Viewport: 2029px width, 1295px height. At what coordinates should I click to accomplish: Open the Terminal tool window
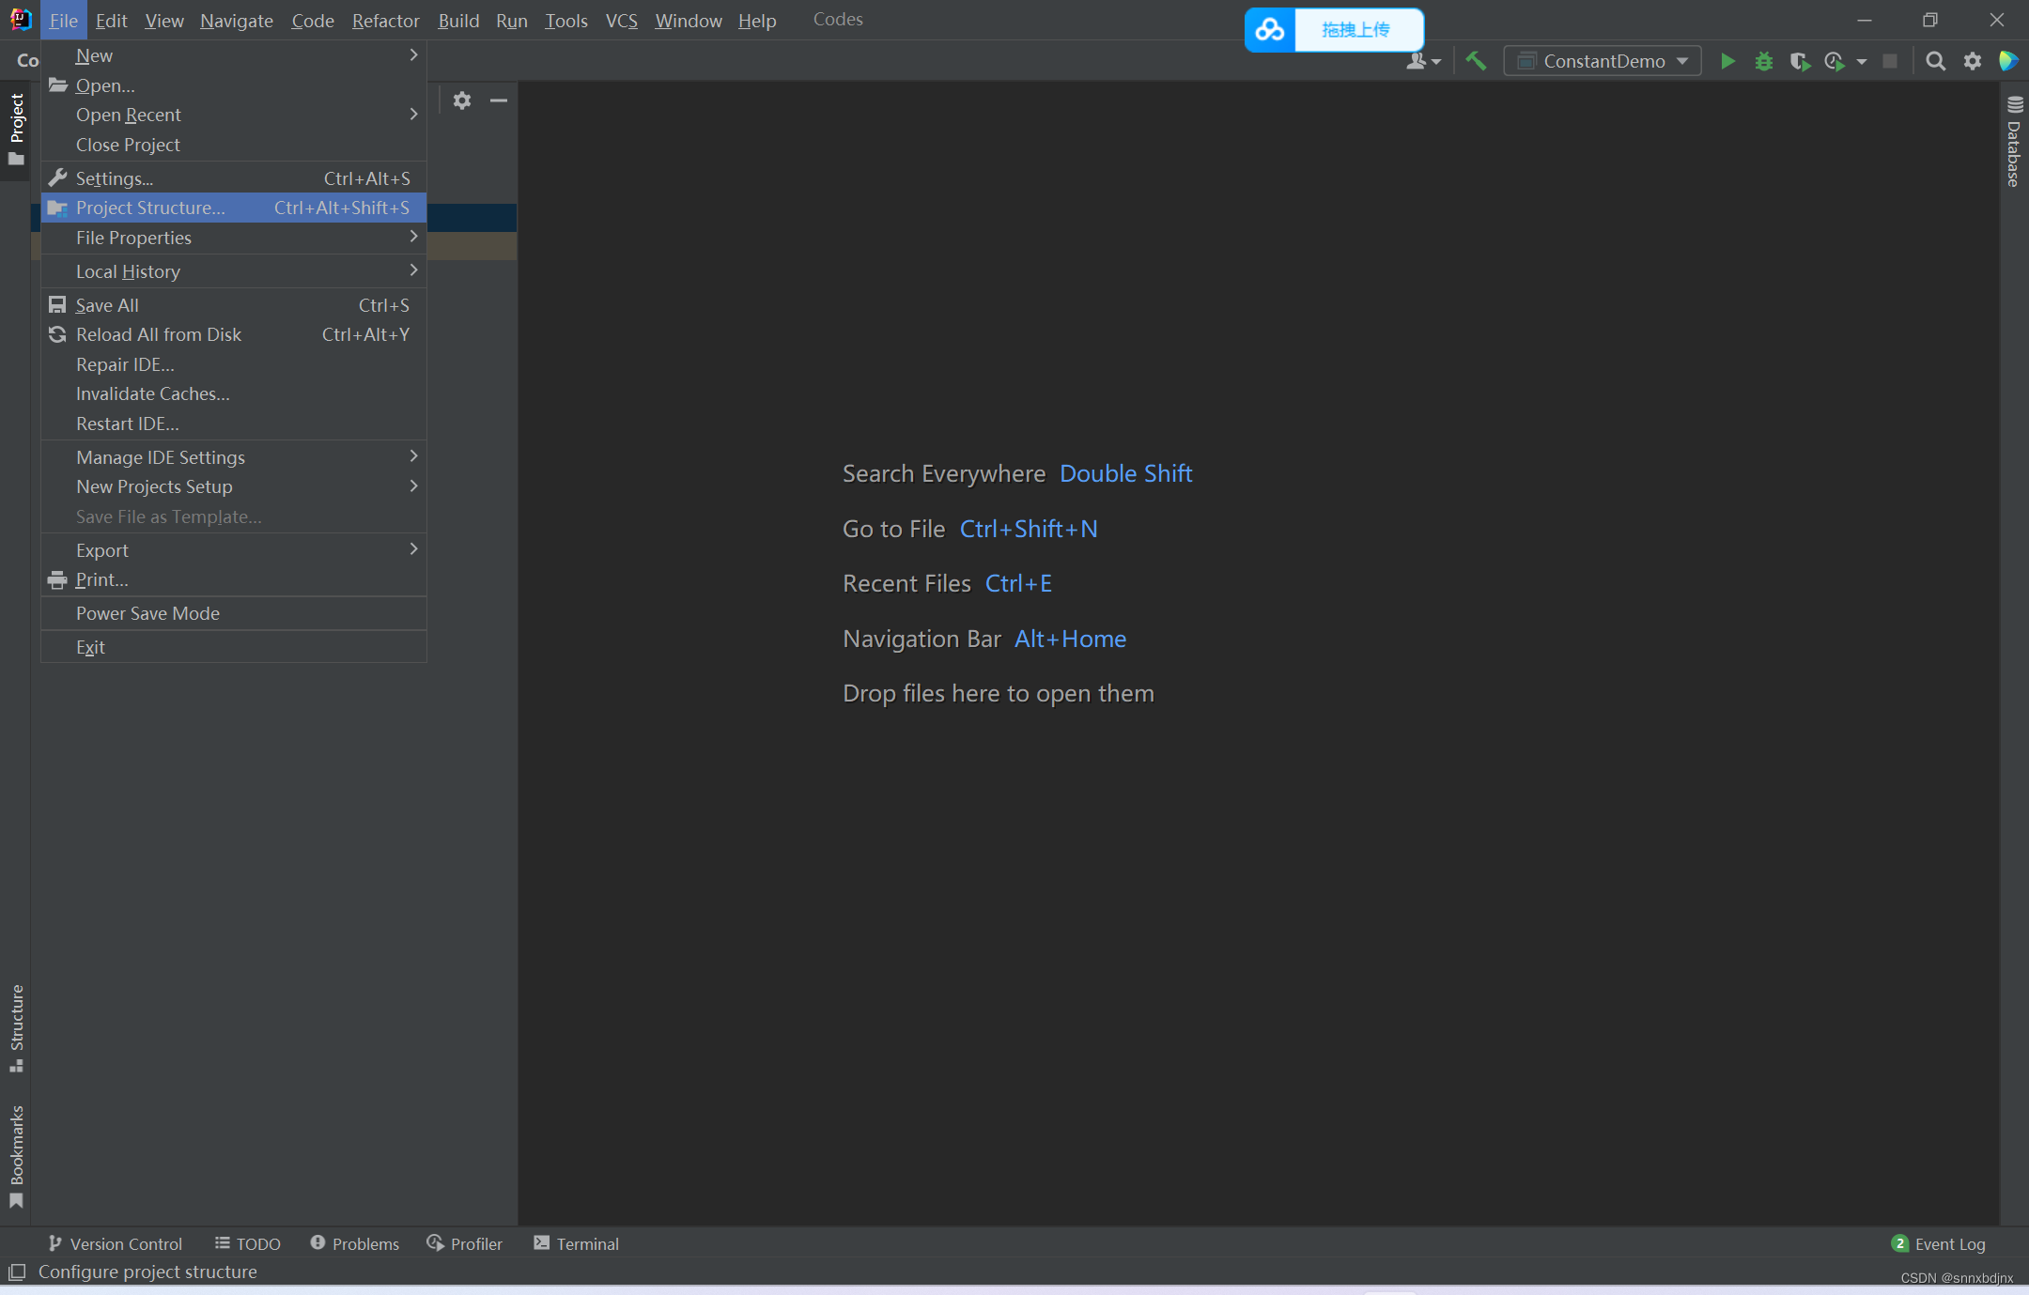click(576, 1243)
